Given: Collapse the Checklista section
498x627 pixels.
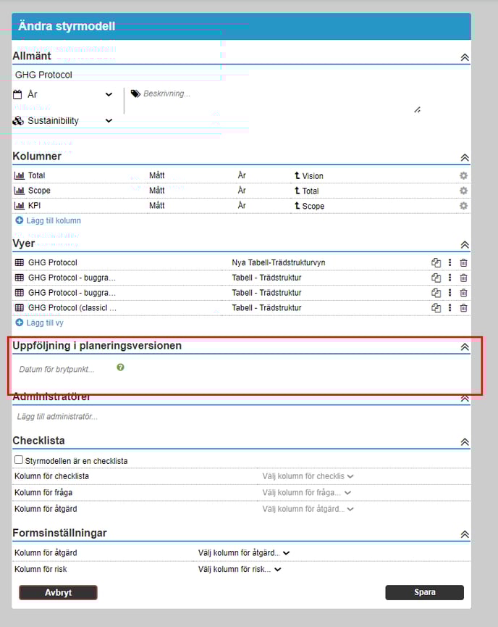Looking at the screenshot, I should pyautogui.click(x=465, y=442).
